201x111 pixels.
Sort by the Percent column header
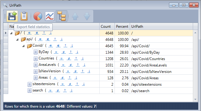click(x=122, y=27)
